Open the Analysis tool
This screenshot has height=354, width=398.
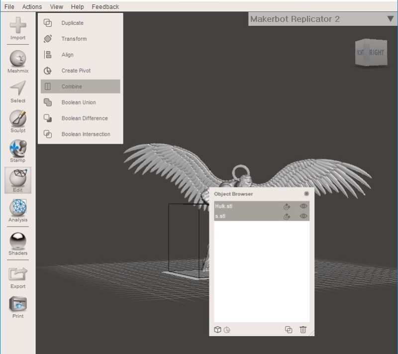coord(18,211)
